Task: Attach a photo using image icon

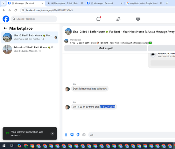Action: [72, 135]
